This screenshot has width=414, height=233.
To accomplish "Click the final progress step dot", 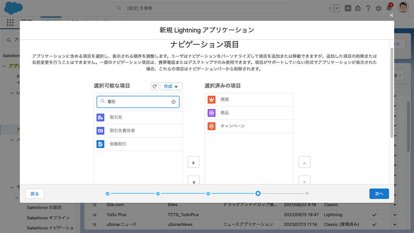I will click(307, 193).
